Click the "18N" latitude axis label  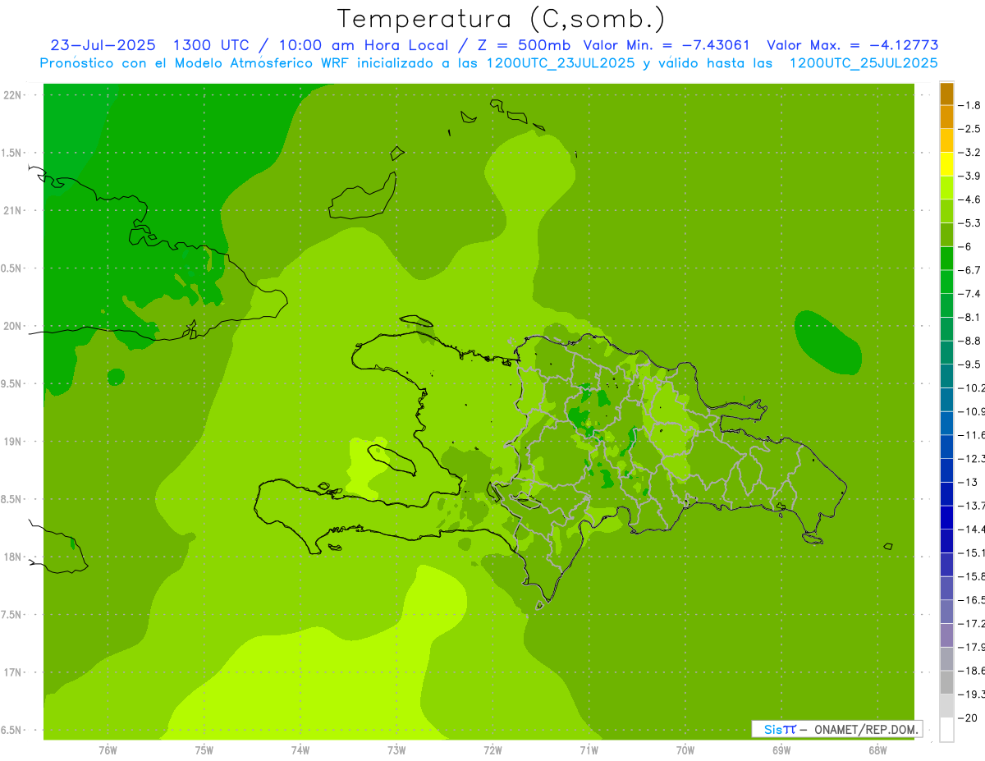pos(13,557)
